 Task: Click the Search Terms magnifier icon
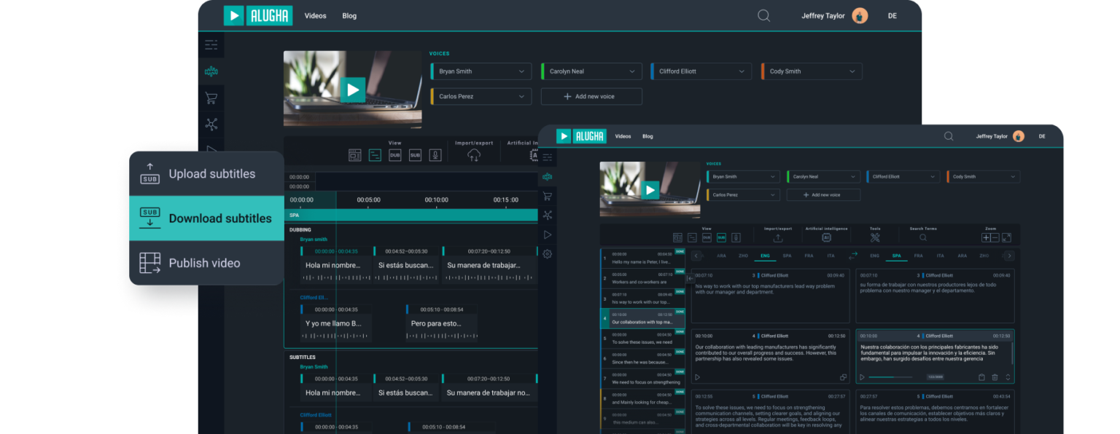coord(923,237)
